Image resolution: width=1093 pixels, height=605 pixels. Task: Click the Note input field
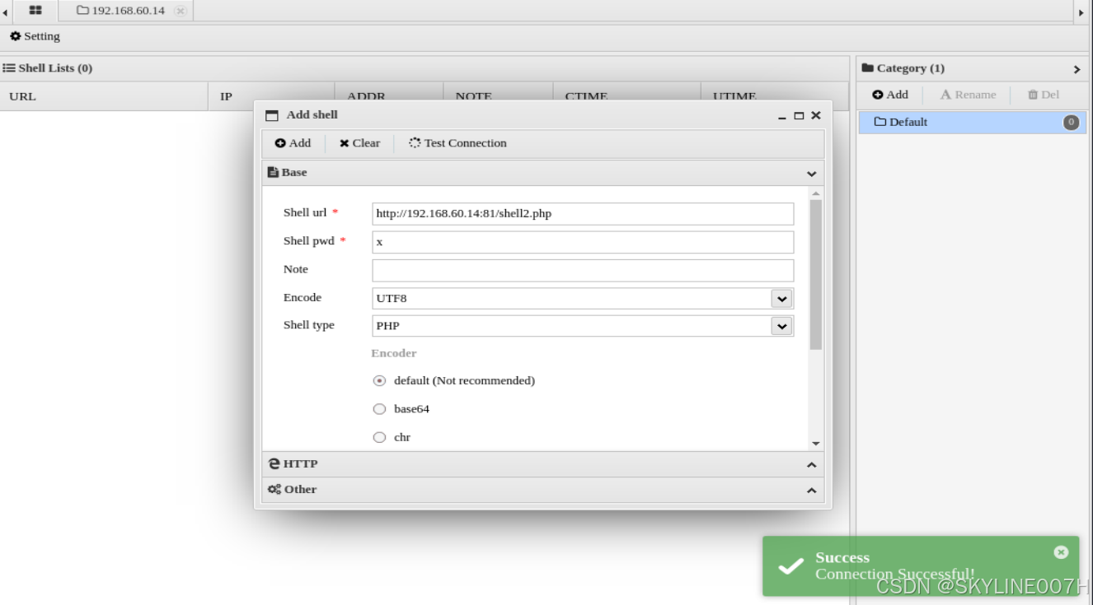(x=581, y=269)
